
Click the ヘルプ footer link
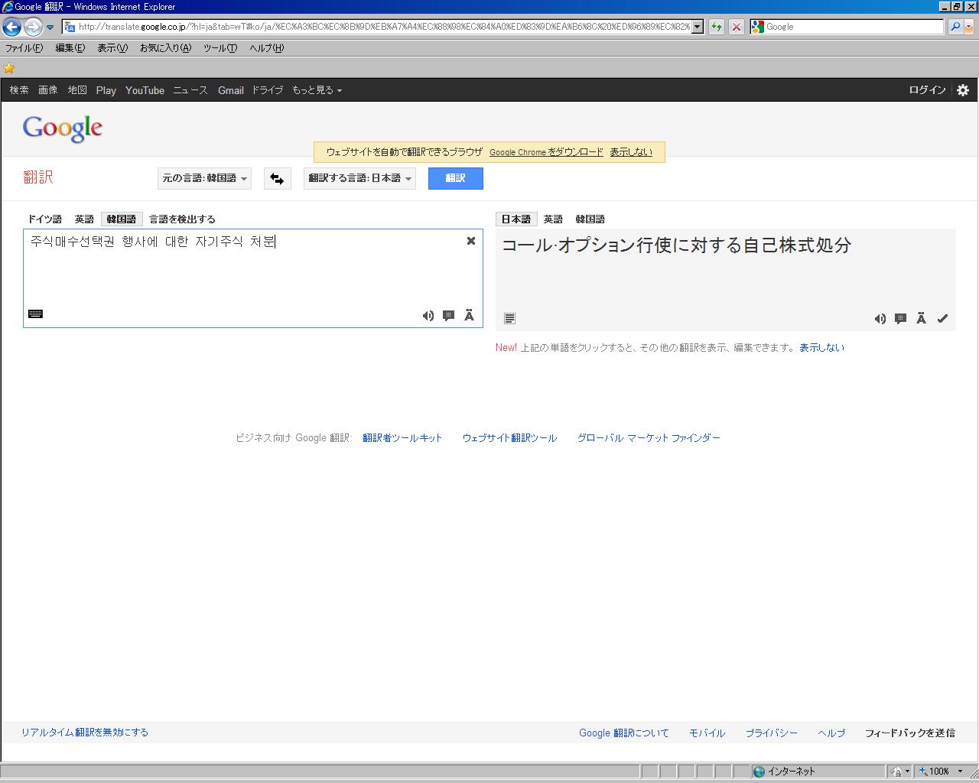tap(831, 733)
